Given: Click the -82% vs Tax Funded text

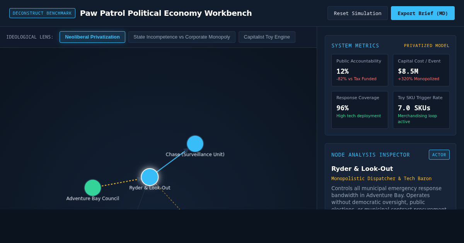Looking at the screenshot, I should 357,79.
